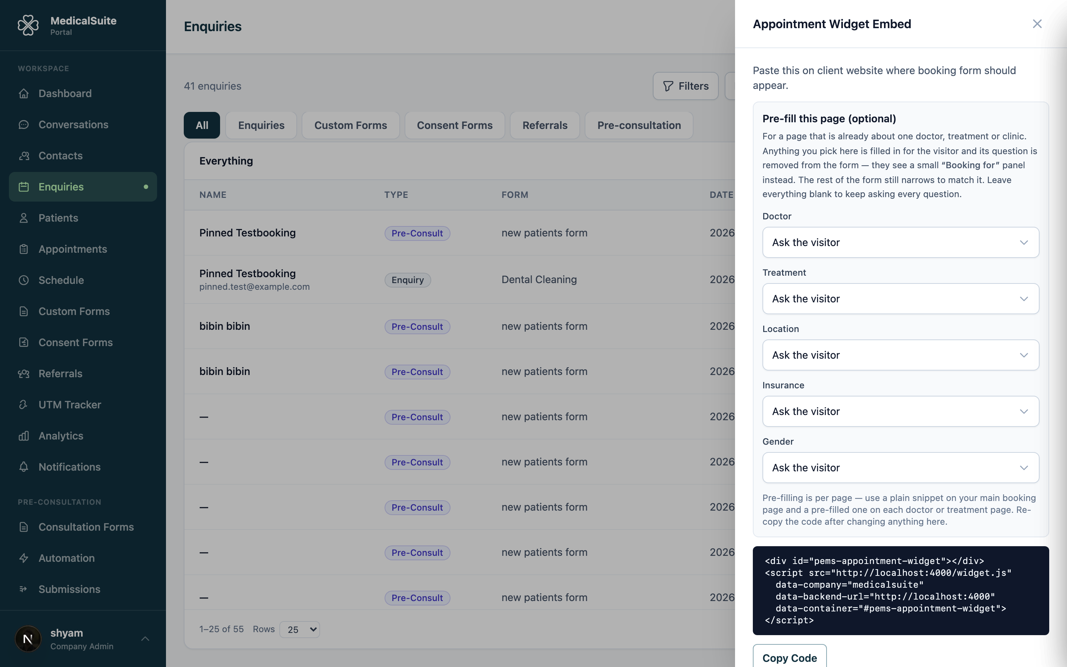Click the Automation lightning bolt icon
Screen dimensions: 1067x667
point(24,558)
